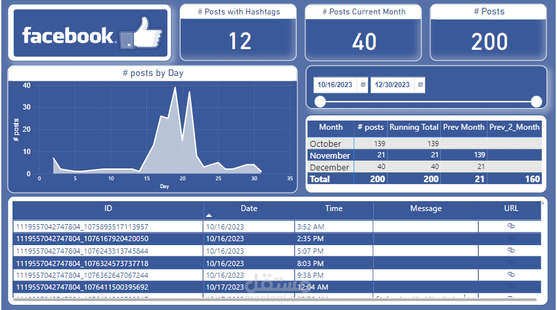Click the left date slider handle
Screen dimensions: 557x310
[320, 102]
